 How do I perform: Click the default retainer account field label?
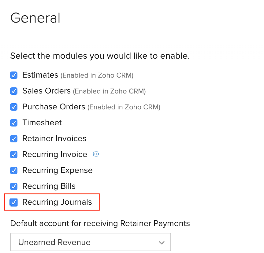(100, 223)
